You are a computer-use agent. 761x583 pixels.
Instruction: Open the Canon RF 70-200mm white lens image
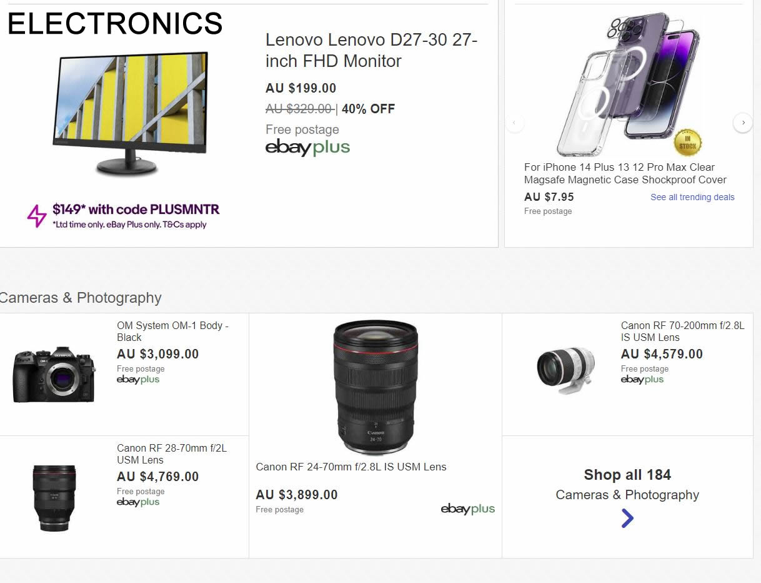[x=565, y=370]
